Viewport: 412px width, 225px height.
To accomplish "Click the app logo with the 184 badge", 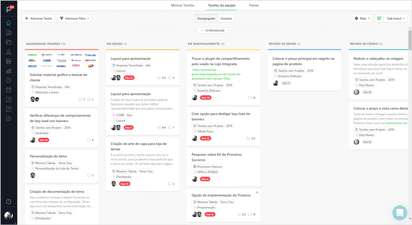I will (x=10, y=9).
